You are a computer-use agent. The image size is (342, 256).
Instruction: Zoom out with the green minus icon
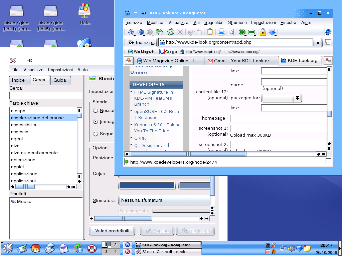[251, 32]
